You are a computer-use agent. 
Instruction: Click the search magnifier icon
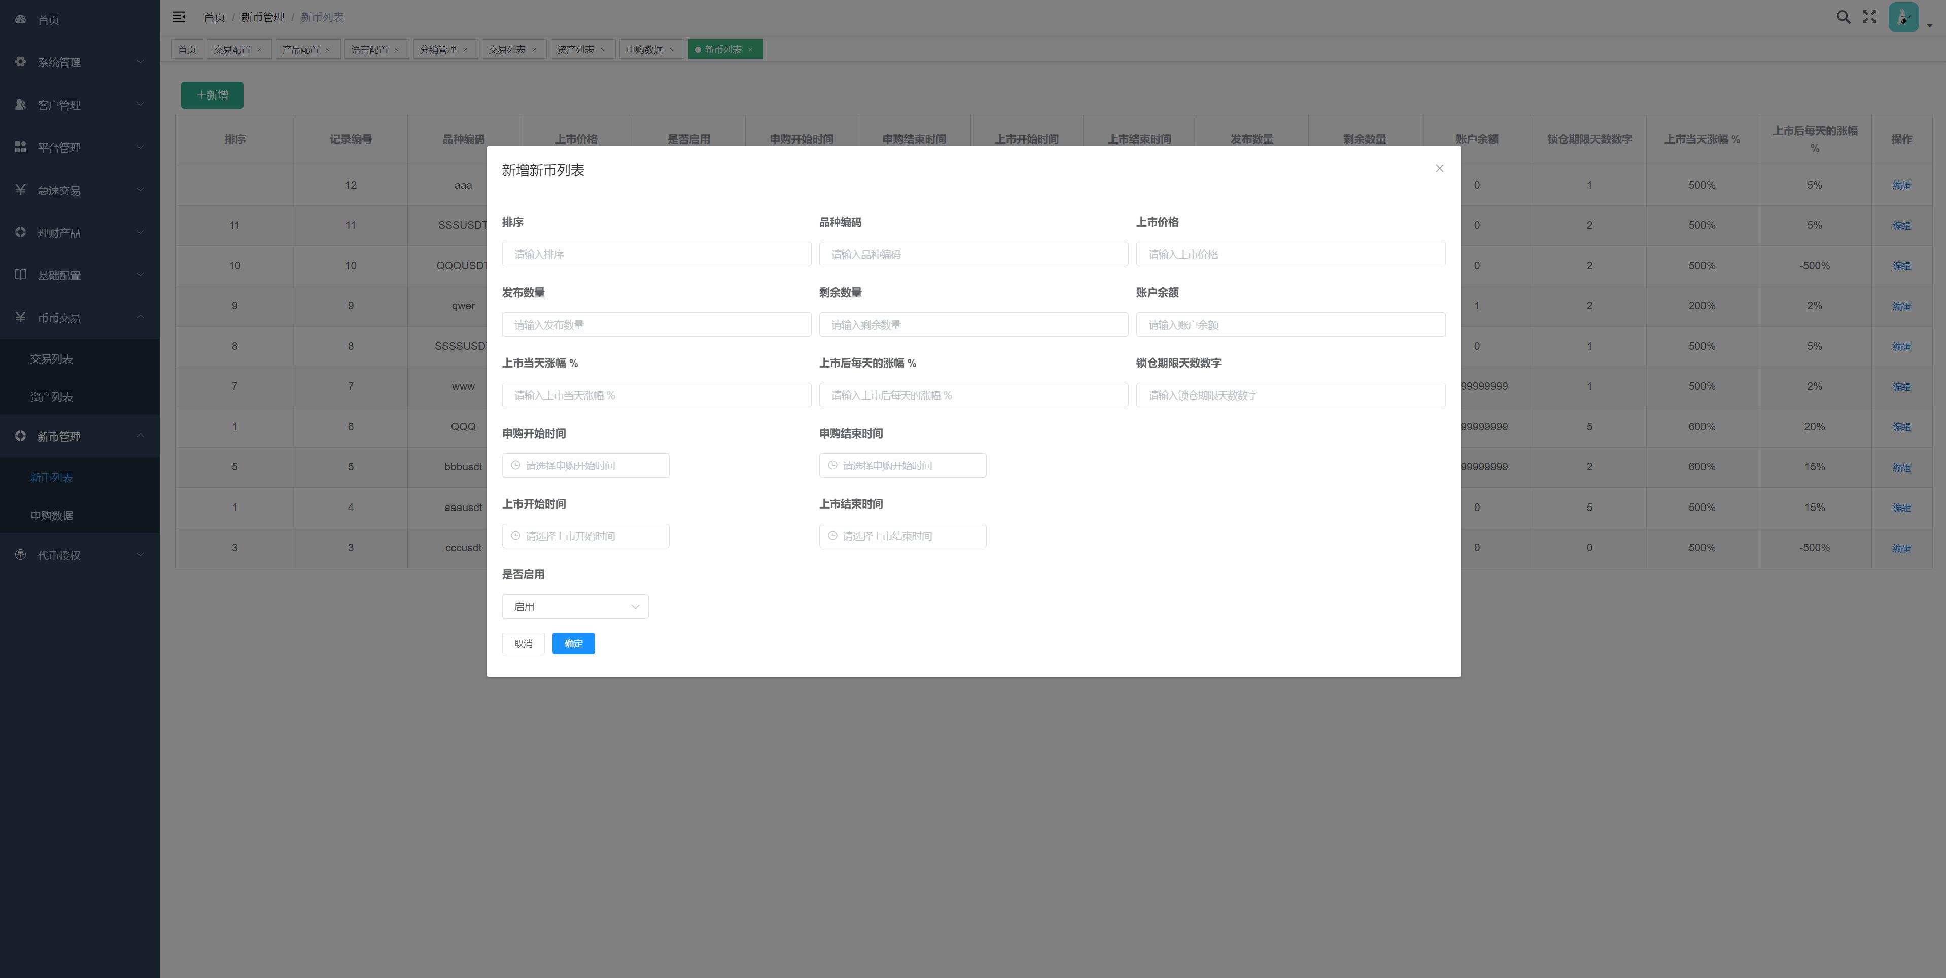[x=1843, y=17]
